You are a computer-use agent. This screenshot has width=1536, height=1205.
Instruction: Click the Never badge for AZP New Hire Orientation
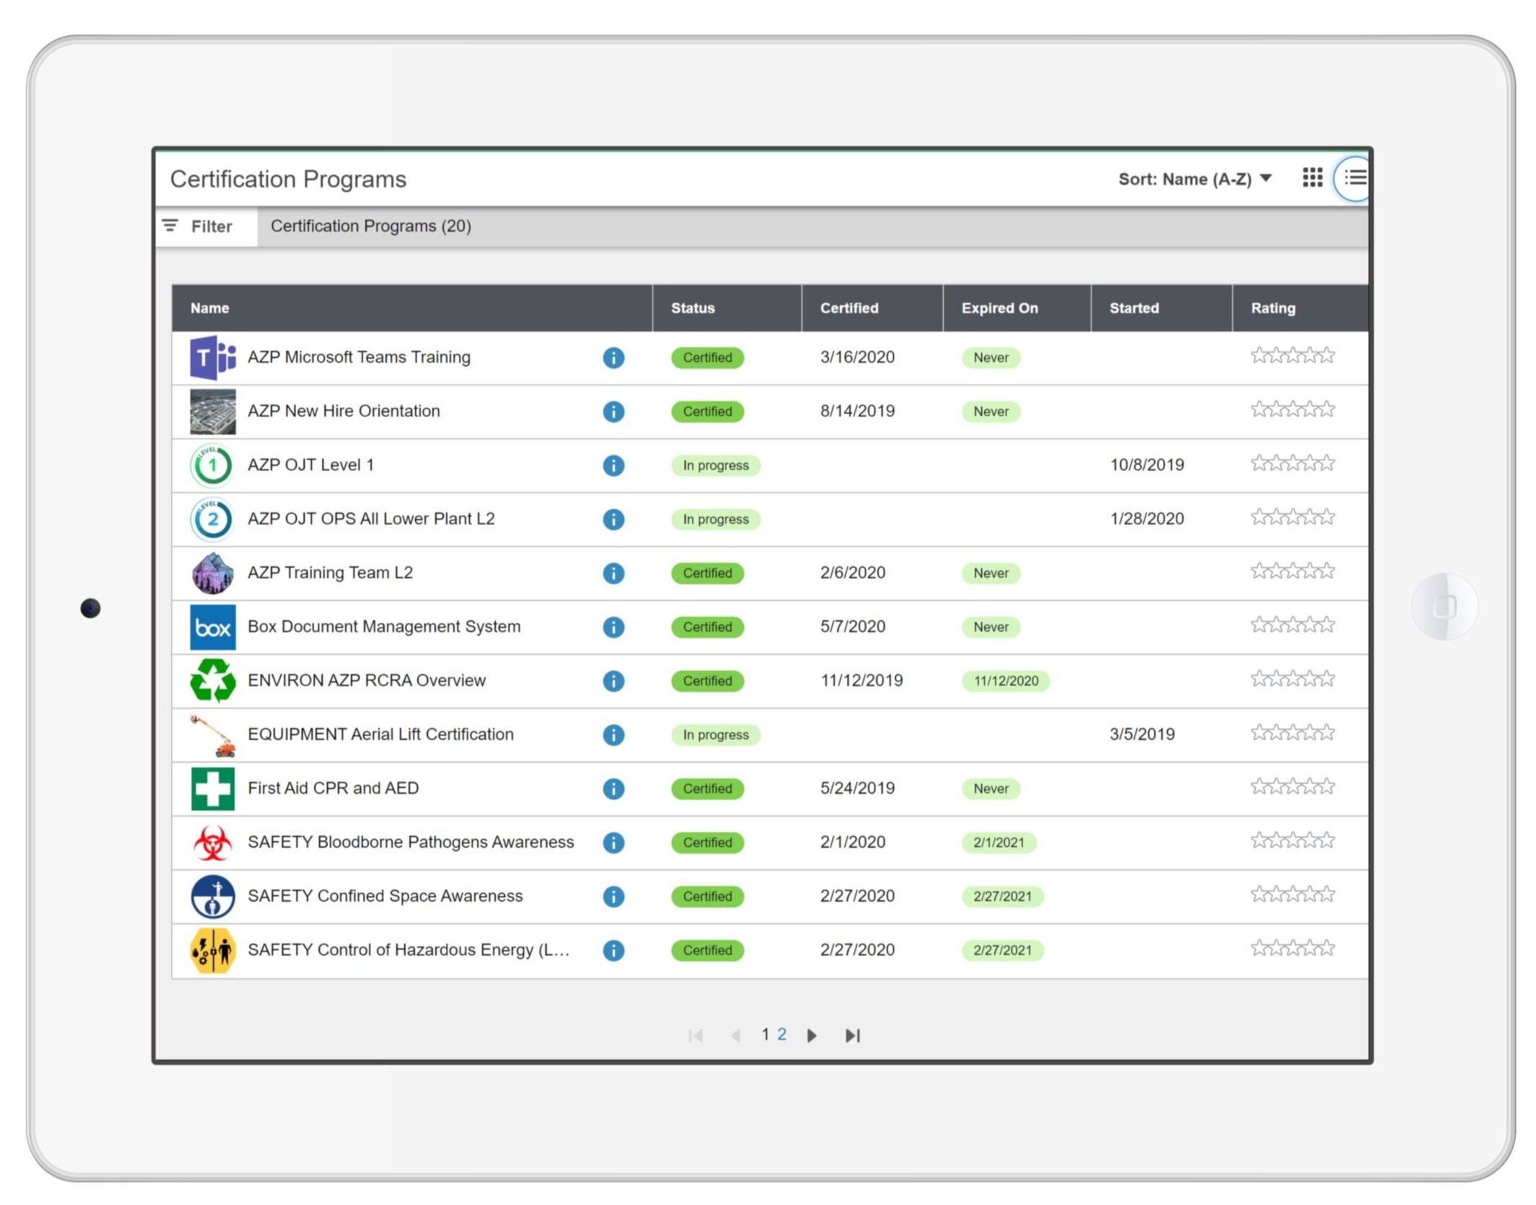coord(991,411)
